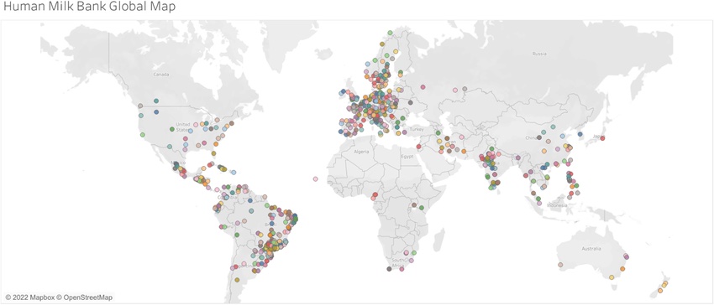Click the pink data point in the Atlantic Ocean
This screenshot has width=714, height=305.
click(x=315, y=178)
